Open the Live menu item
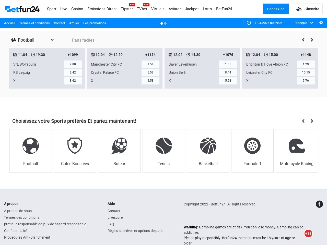 coord(64,9)
